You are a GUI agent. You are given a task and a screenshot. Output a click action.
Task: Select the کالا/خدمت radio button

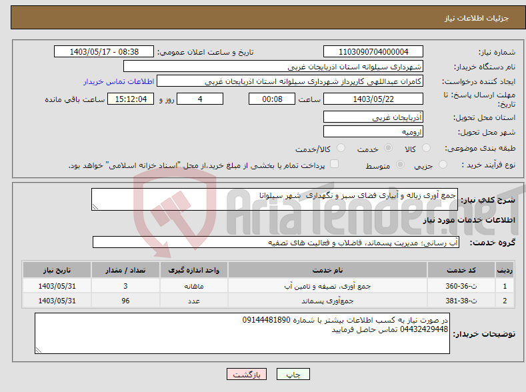[x=341, y=148]
